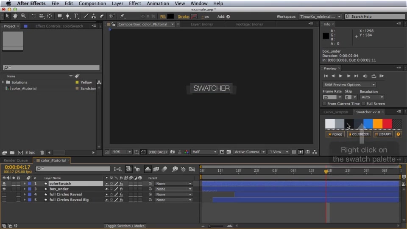
Task: Select the Clone Stamp tool
Action: click(x=93, y=16)
